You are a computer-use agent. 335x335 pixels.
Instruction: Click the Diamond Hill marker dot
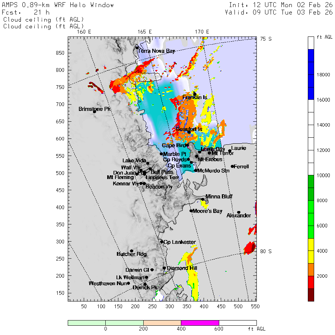(164, 268)
